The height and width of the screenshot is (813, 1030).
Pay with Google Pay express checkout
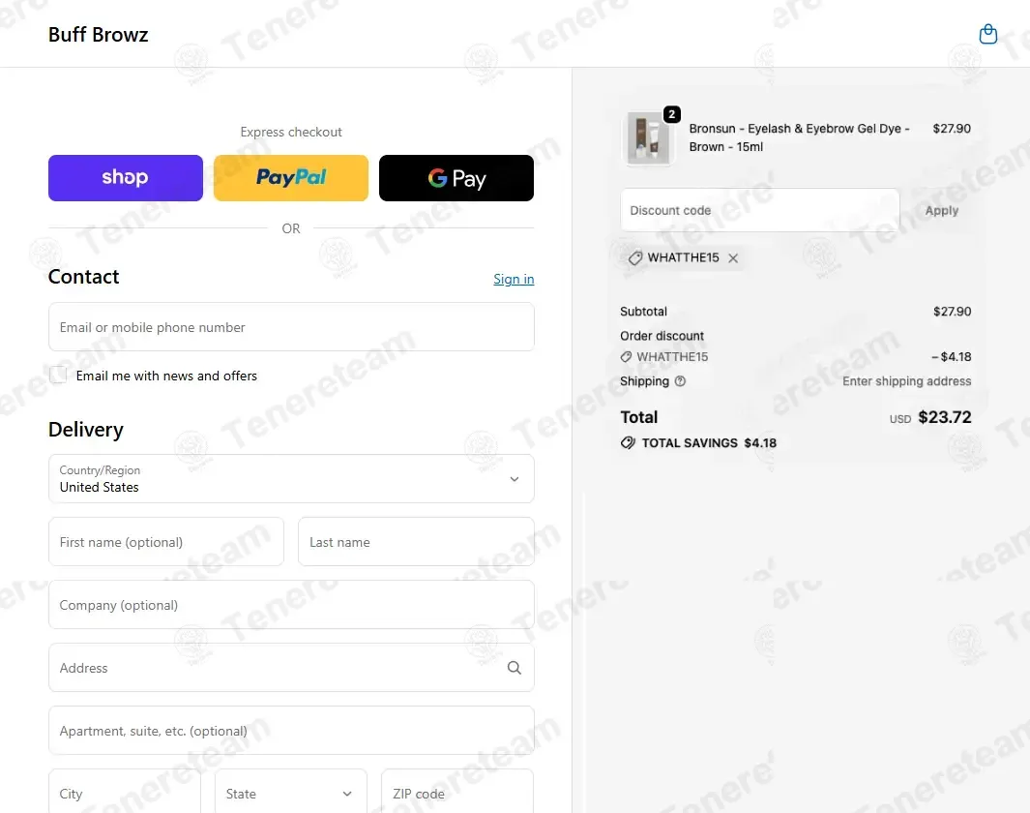(456, 178)
